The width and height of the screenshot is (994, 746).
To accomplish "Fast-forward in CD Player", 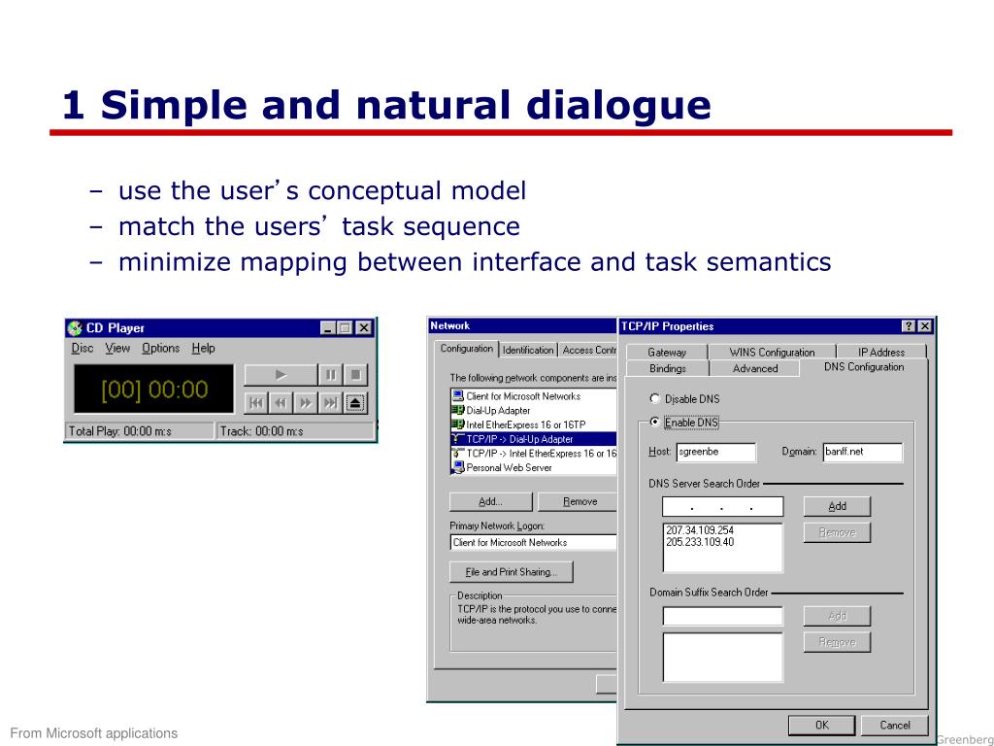I will pos(306,403).
